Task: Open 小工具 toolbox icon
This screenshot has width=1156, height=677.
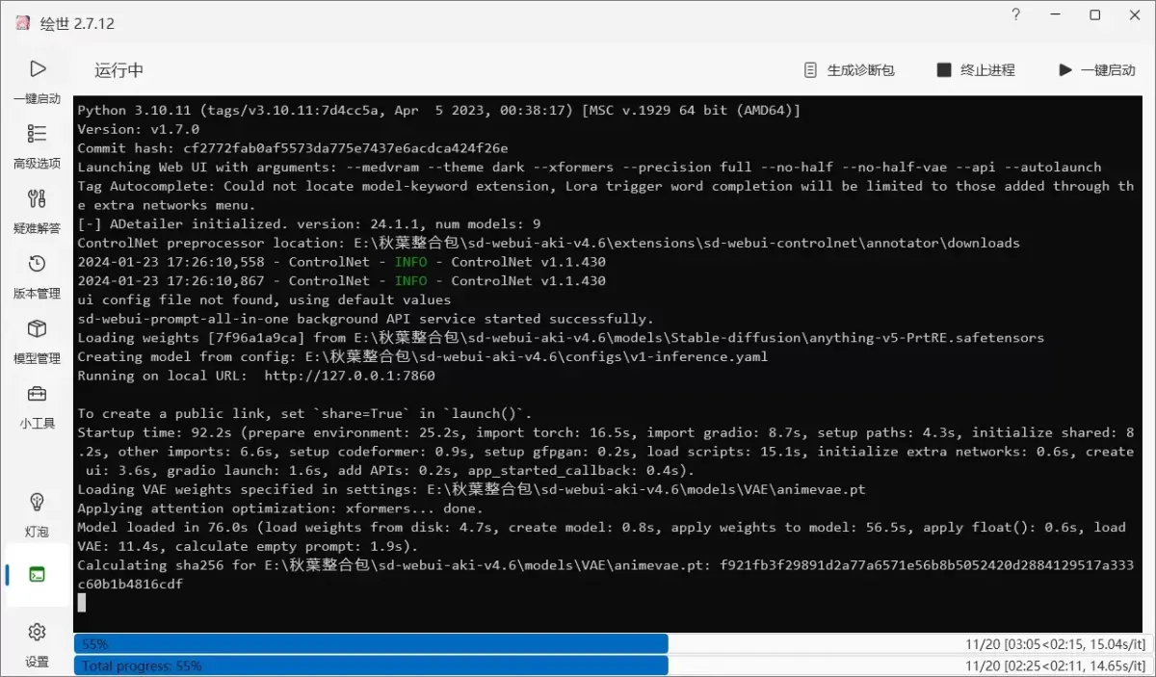Action: [37, 394]
